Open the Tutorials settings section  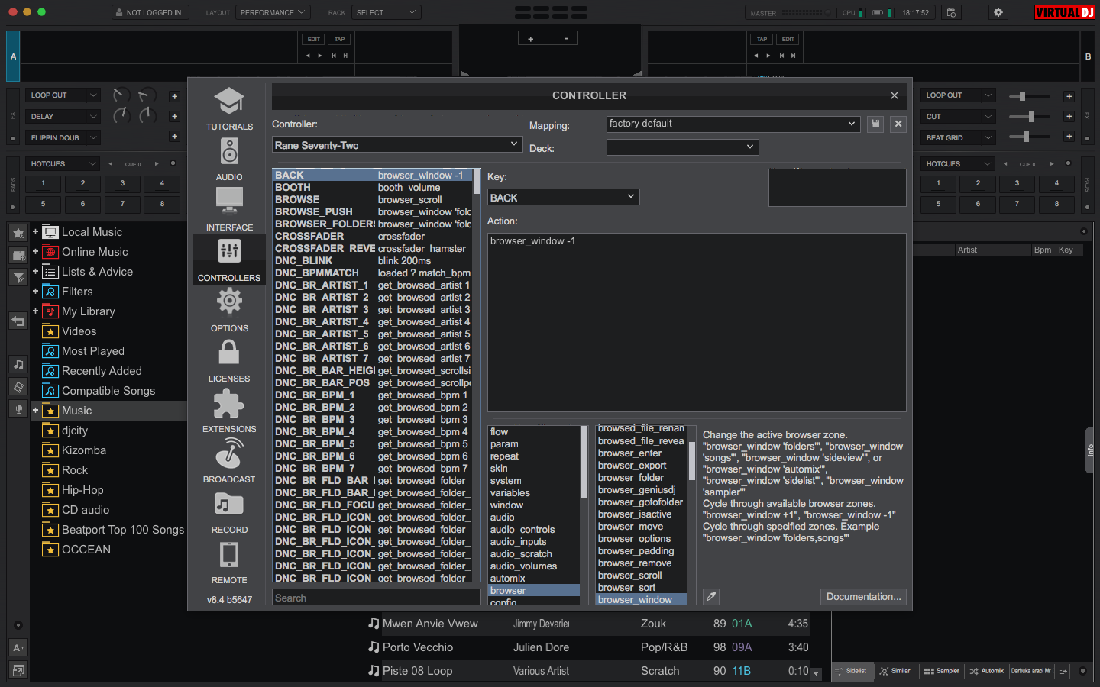(x=229, y=110)
